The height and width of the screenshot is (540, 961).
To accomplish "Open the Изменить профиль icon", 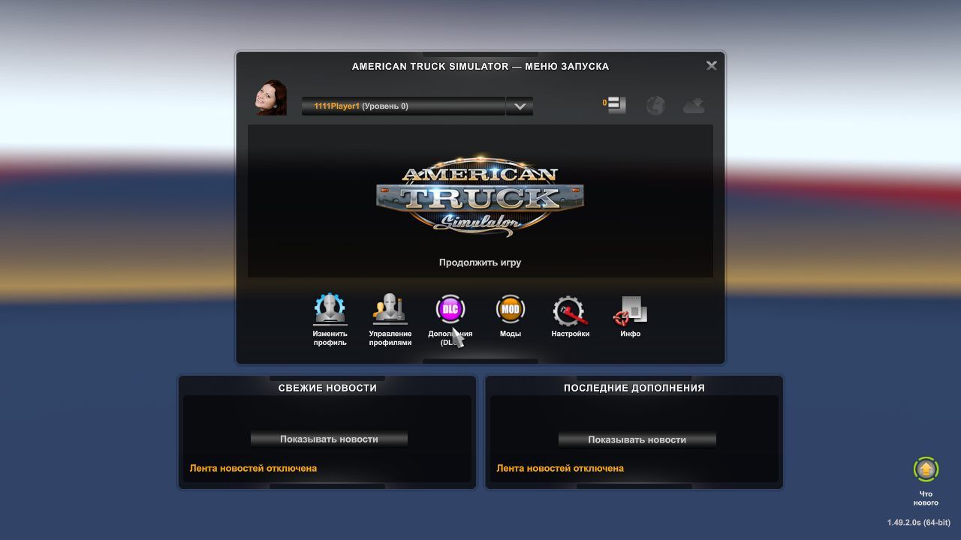I will [x=330, y=309].
